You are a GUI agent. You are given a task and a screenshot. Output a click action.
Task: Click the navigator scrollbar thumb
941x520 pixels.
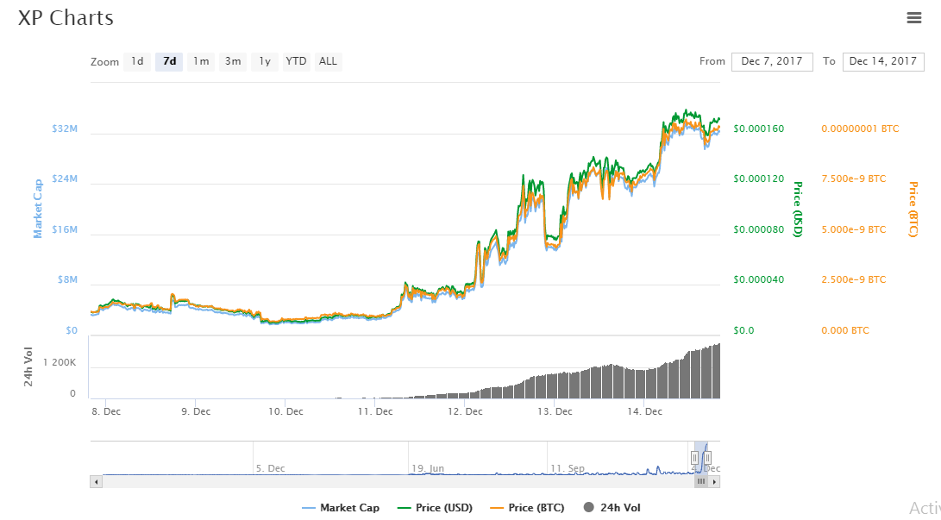coord(702,481)
